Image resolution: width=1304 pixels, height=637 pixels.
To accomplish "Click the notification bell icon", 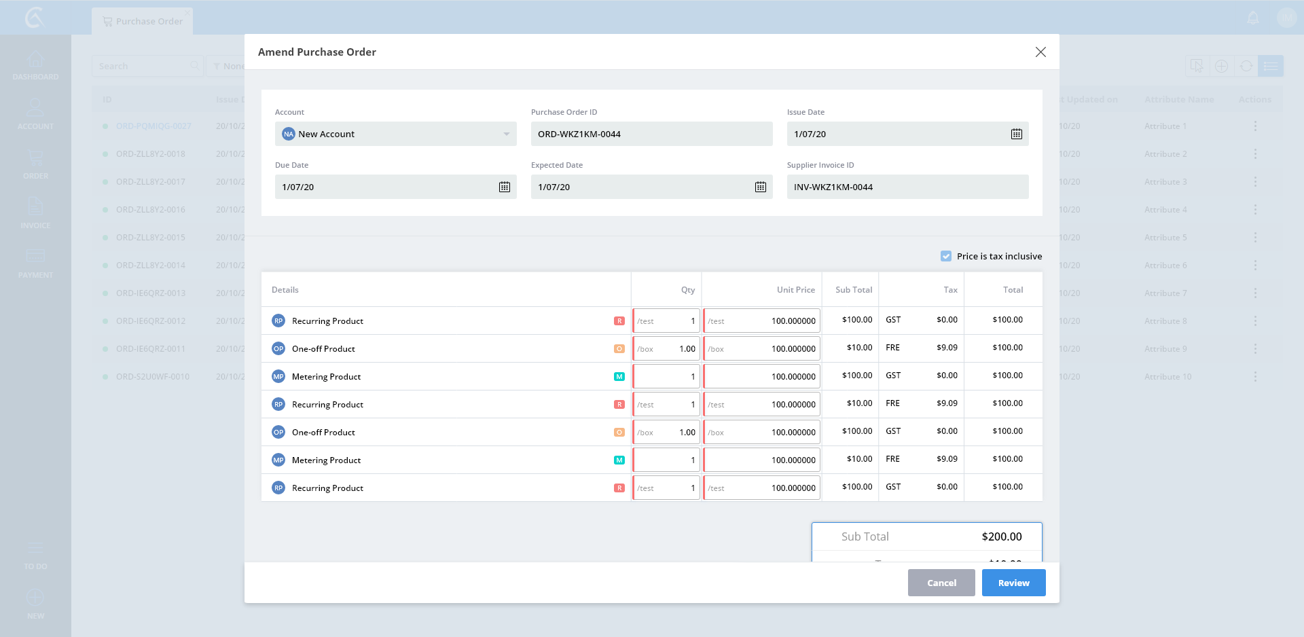I will point(1253,18).
